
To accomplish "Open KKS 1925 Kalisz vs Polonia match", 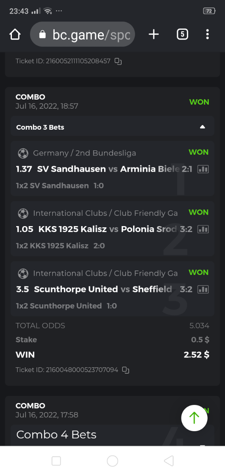I will (x=104, y=229).
